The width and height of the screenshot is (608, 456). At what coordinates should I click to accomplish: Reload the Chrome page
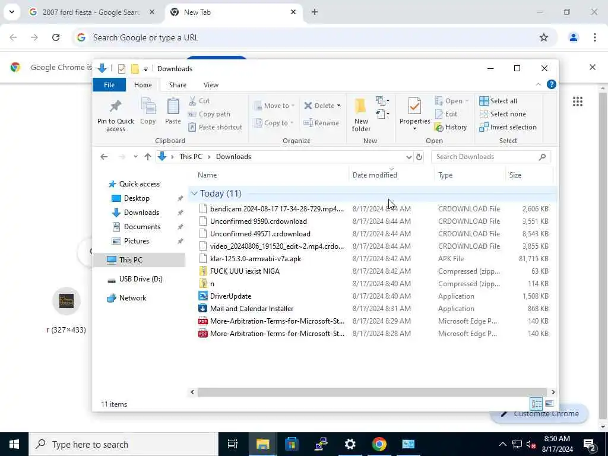pos(56,37)
